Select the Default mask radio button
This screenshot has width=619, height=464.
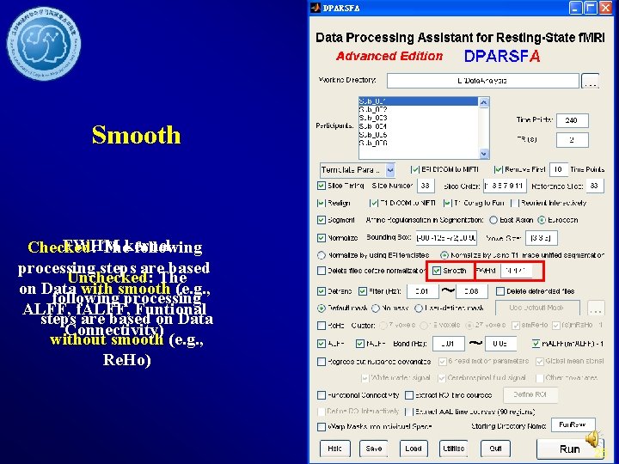322,308
